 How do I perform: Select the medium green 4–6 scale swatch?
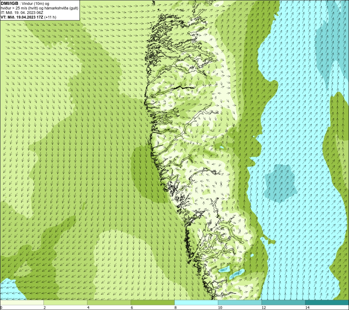pyautogui.click(x=109, y=303)
